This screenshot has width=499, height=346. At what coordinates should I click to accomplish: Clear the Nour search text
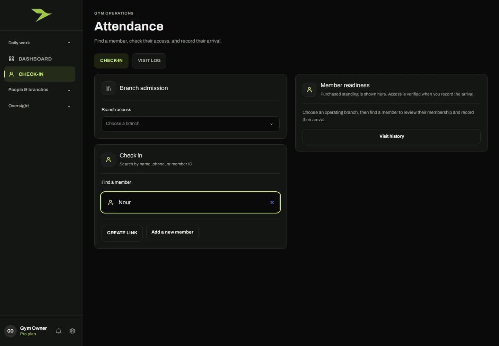pyautogui.click(x=272, y=202)
